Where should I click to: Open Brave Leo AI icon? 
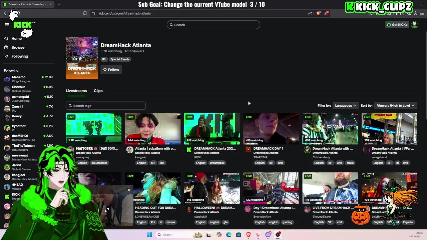pyautogui.click(x=409, y=13)
